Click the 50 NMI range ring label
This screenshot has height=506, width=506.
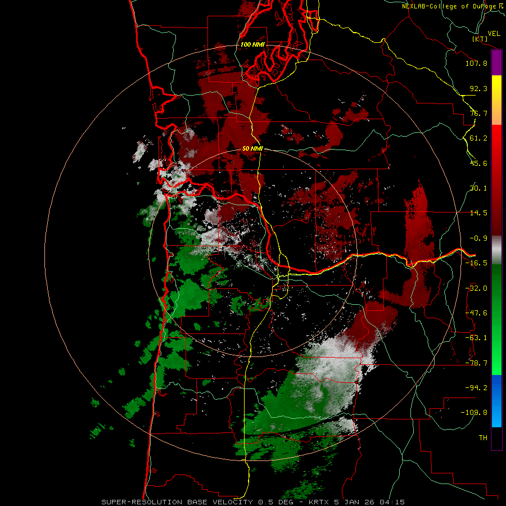click(x=252, y=148)
